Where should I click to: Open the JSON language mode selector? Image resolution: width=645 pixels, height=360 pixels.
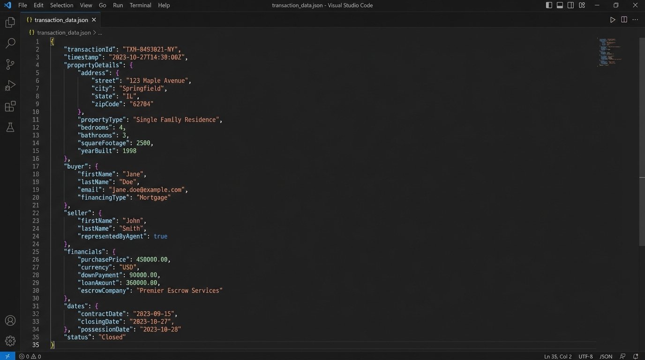tap(606, 356)
